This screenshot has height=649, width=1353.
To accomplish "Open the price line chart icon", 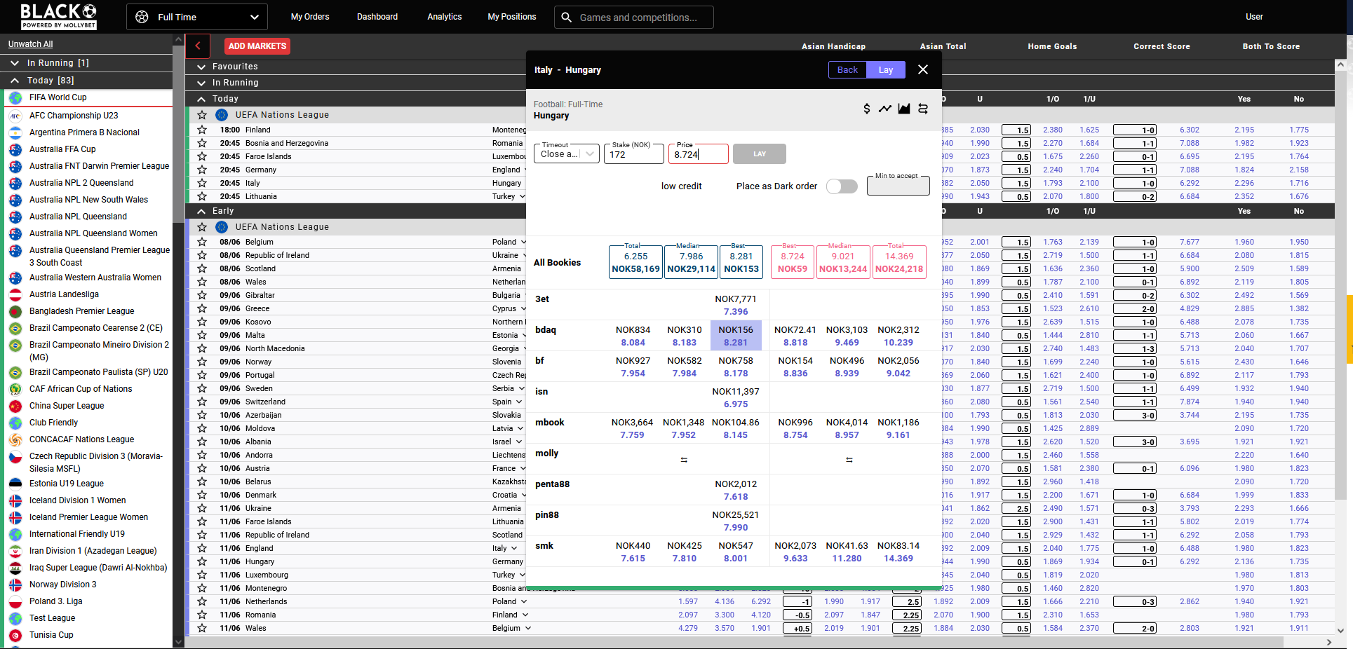I will (885, 109).
